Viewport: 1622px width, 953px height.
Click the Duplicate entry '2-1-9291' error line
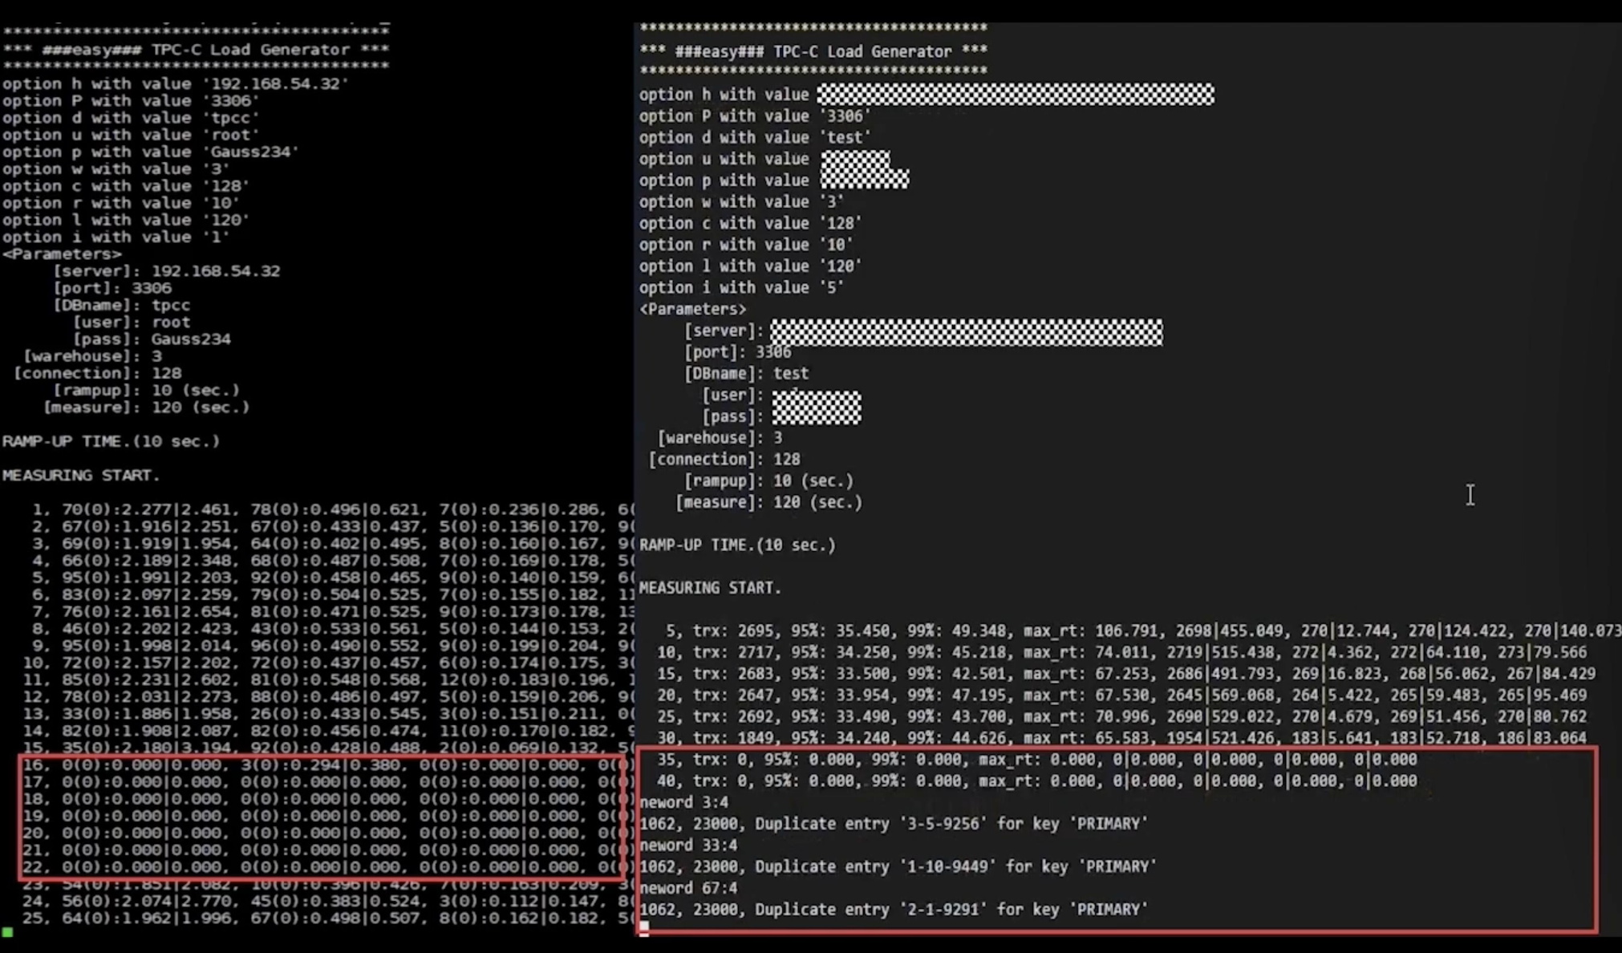(893, 910)
